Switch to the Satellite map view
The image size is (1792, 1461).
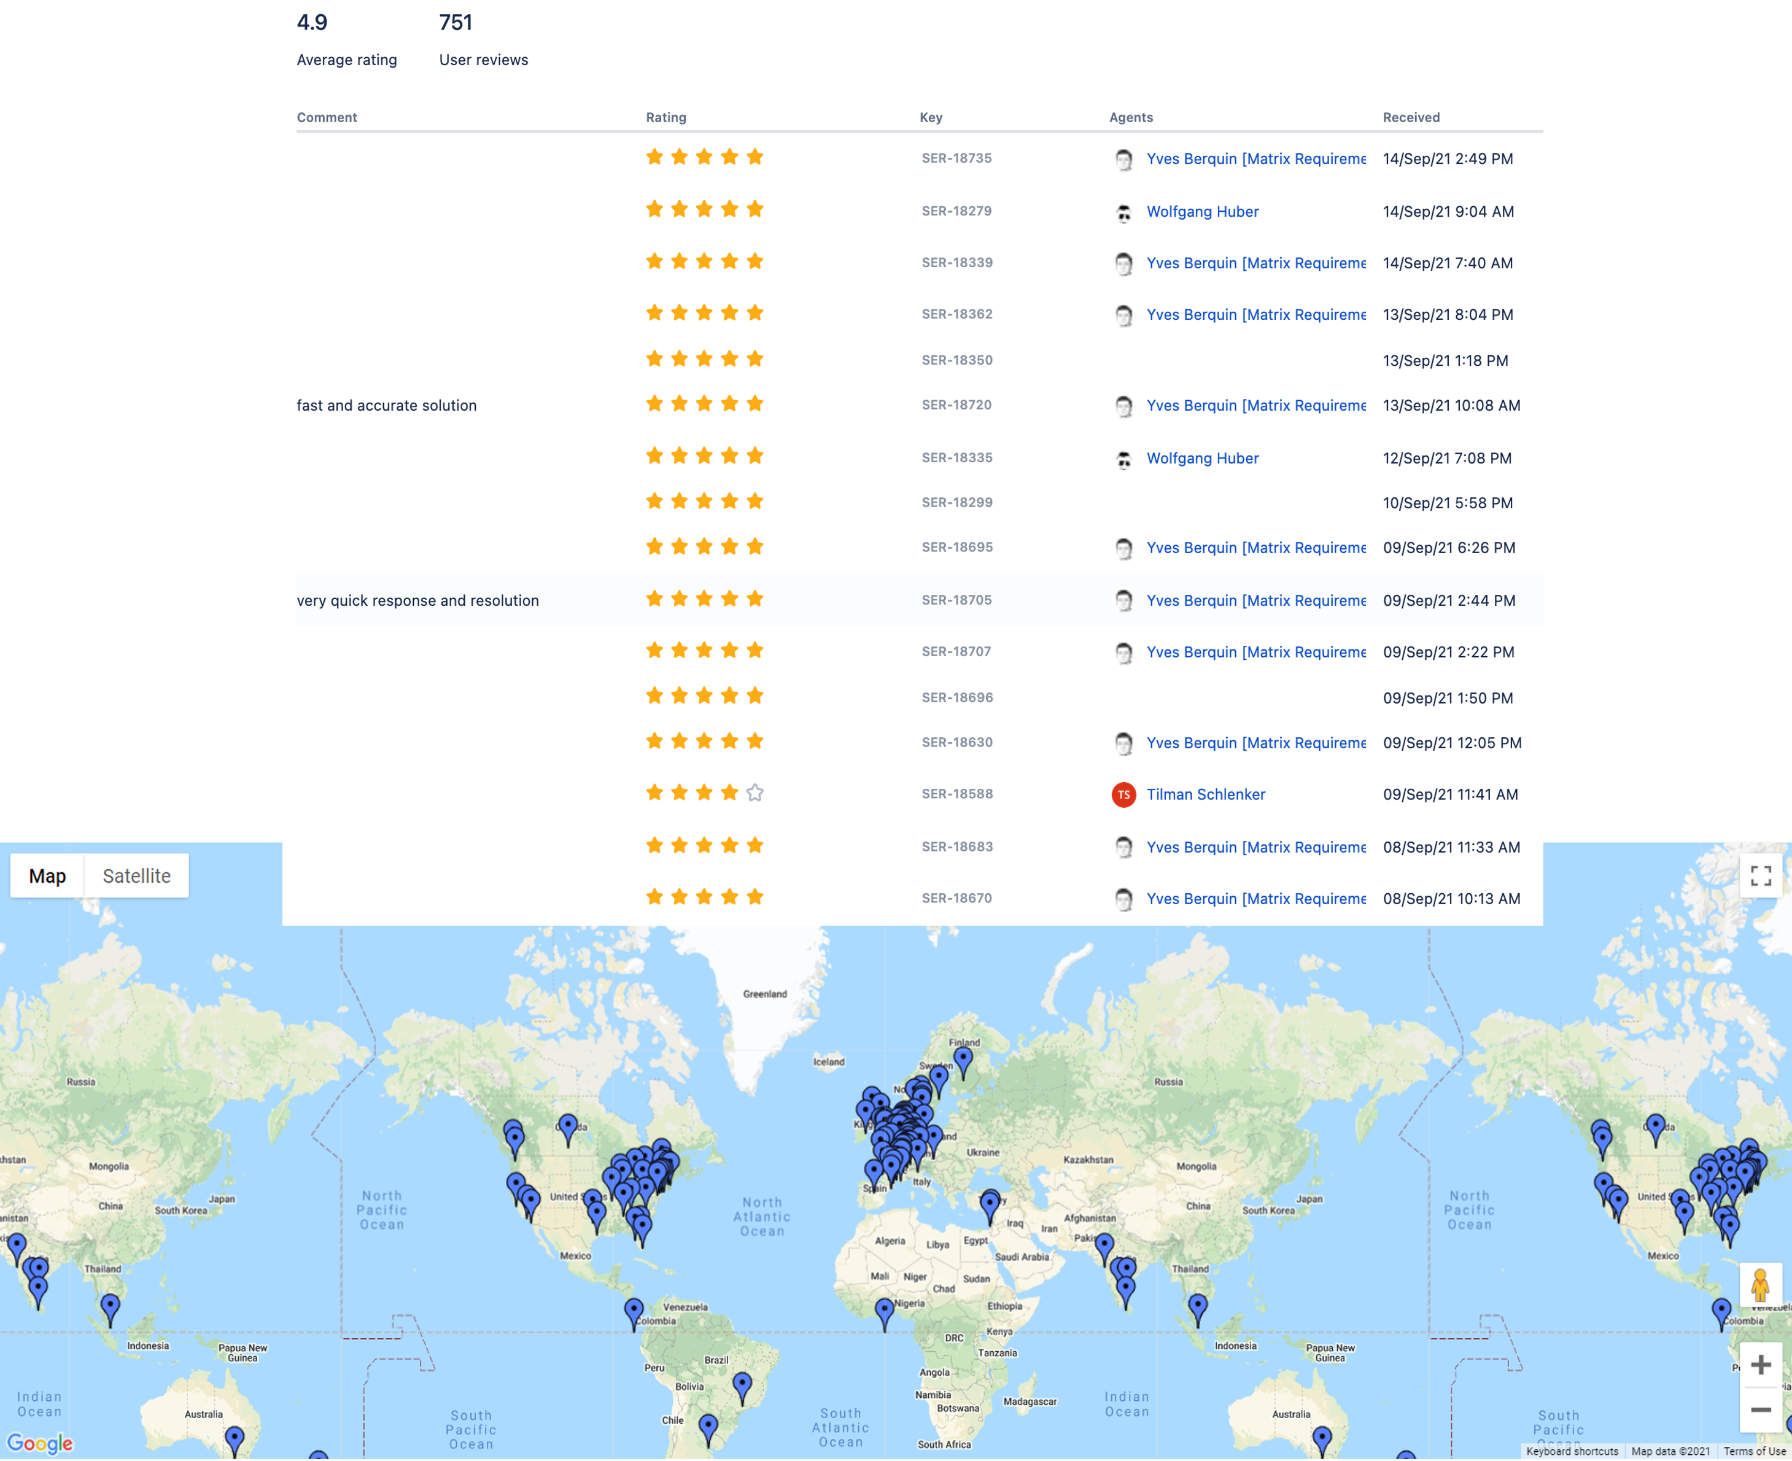tap(136, 875)
